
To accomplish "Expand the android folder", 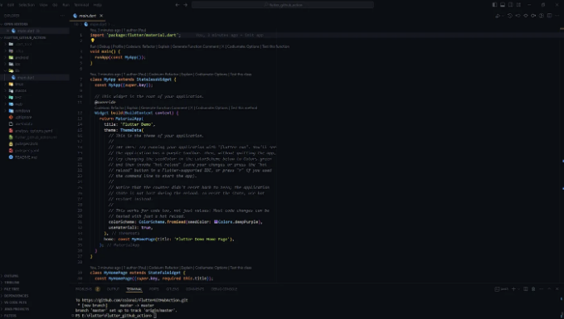I will (x=22, y=57).
